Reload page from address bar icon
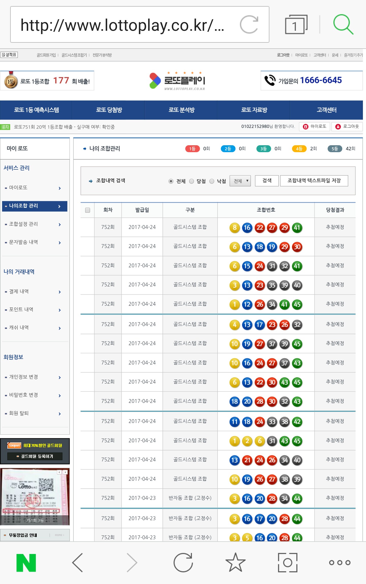Screen dimensions: 366x584 (249, 25)
